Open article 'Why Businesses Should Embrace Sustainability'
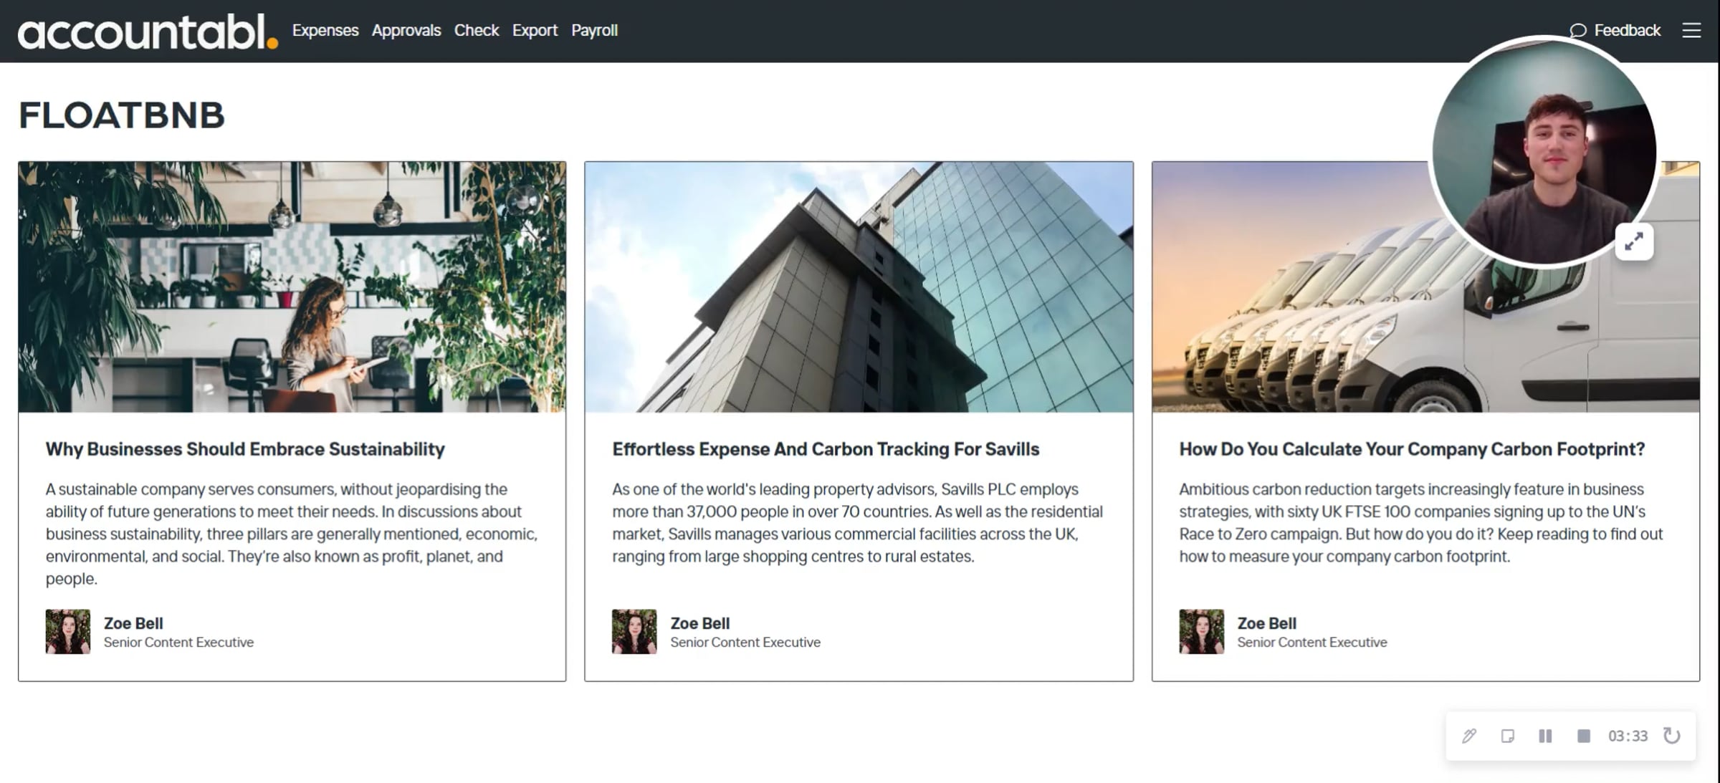This screenshot has height=783, width=1720. click(244, 449)
